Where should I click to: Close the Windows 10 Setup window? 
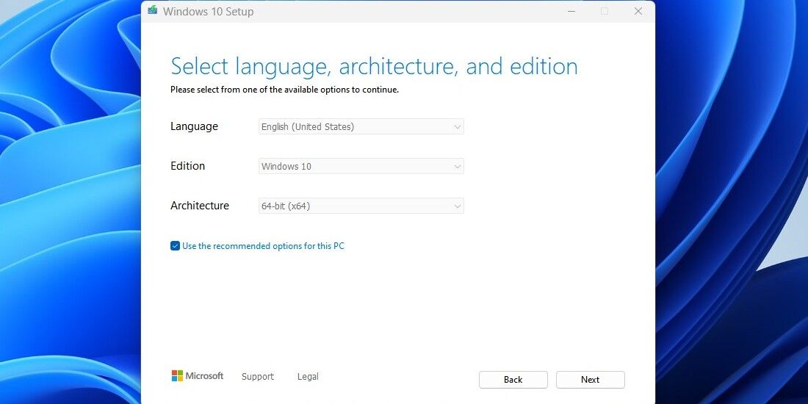pyautogui.click(x=638, y=11)
